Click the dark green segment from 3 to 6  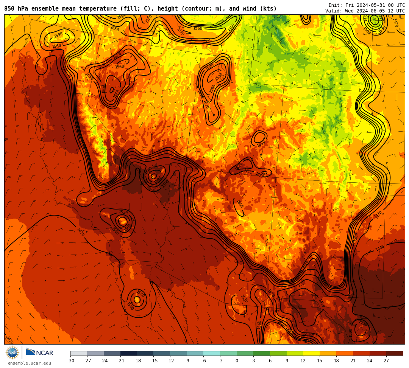(262, 353)
